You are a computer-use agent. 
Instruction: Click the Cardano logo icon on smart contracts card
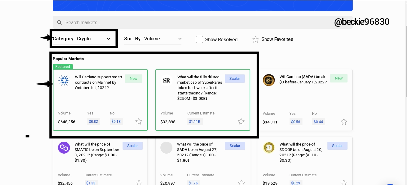pos(64,80)
